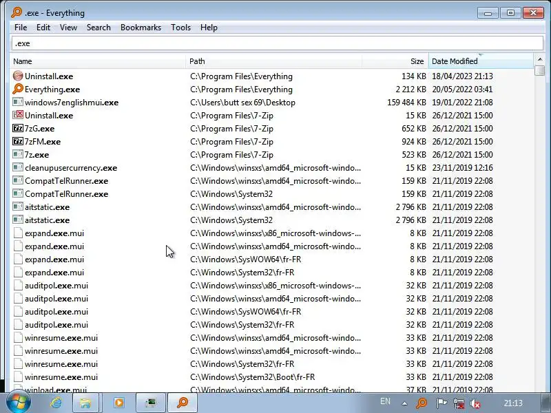The width and height of the screenshot is (551, 413).
Task: Select winresume.exe.mui in System32\fr-FR
Action: pos(61,364)
